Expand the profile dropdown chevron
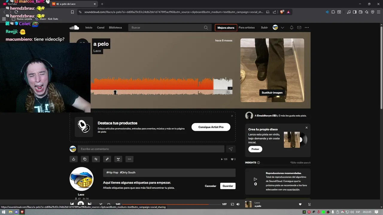The height and width of the screenshot is (215, 383). [x=282, y=27]
